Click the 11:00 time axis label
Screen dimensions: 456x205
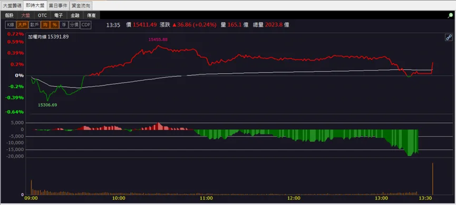(x=206, y=198)
